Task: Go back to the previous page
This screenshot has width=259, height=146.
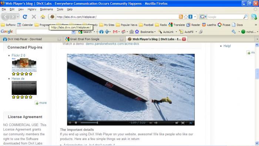Action: [x=6, y=17]
